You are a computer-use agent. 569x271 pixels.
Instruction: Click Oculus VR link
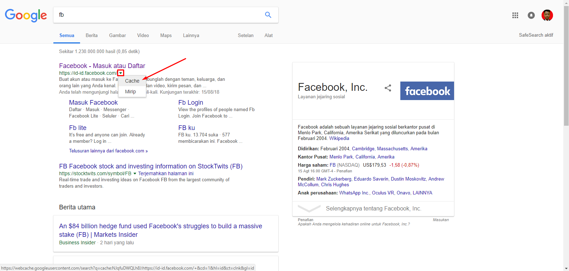point(383,193)
